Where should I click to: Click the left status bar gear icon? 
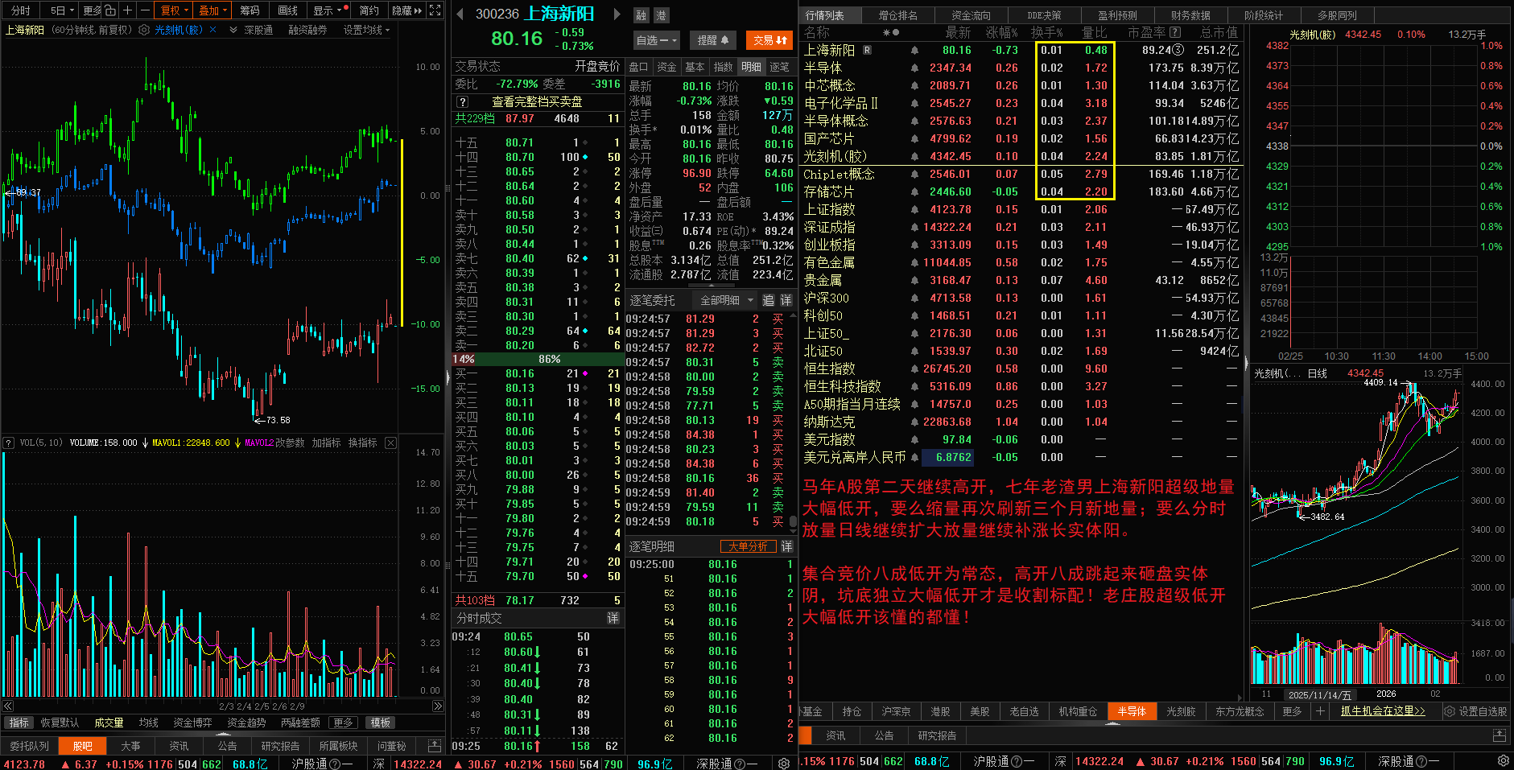(783, 763)
